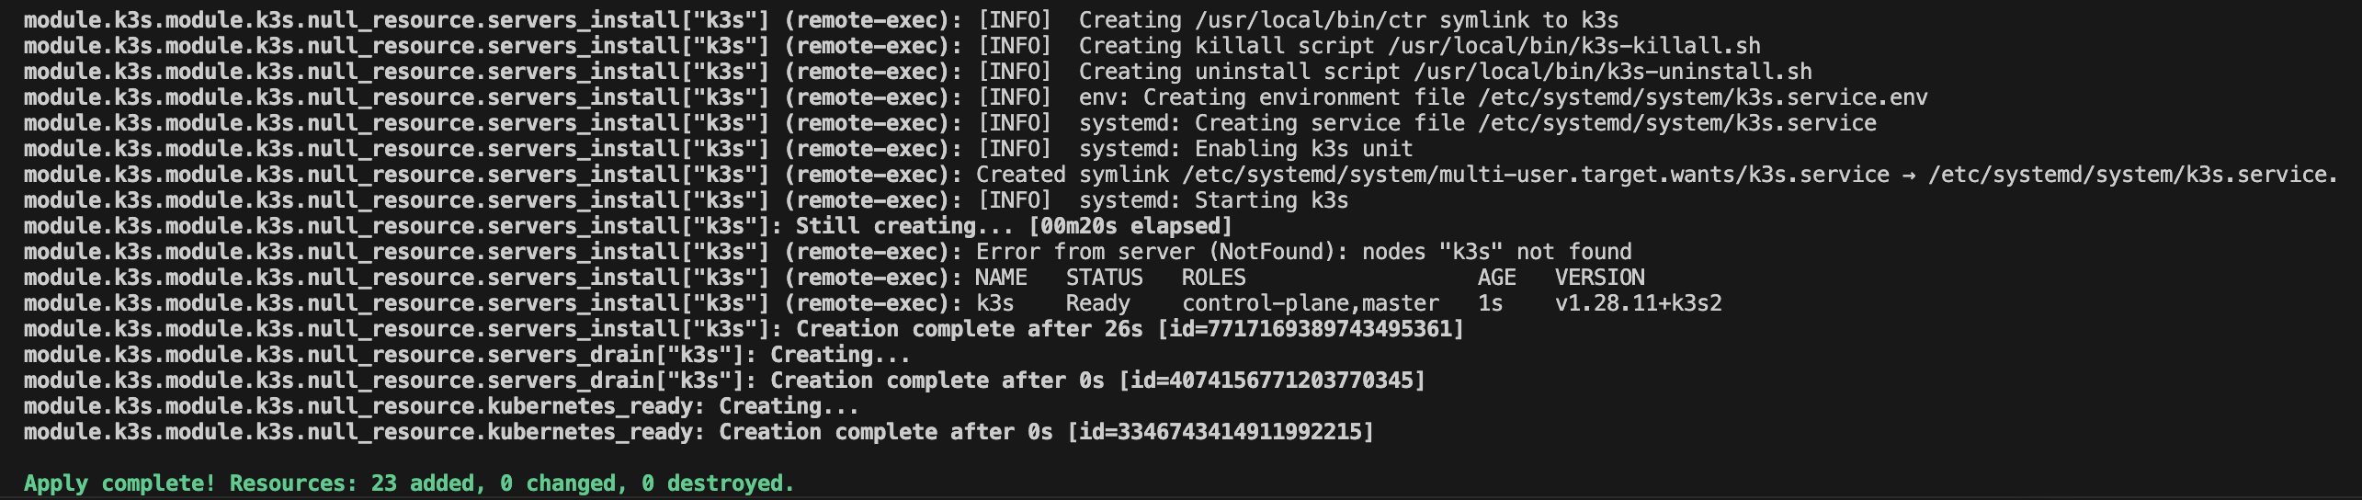Click the 'systemd: Starting k3s' message
Viewport: 2362px width, 500px height.
1214,200
